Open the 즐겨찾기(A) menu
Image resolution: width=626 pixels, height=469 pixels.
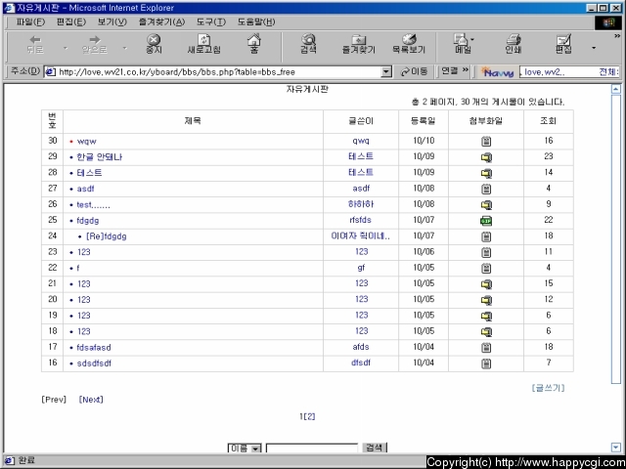[161, 21]
